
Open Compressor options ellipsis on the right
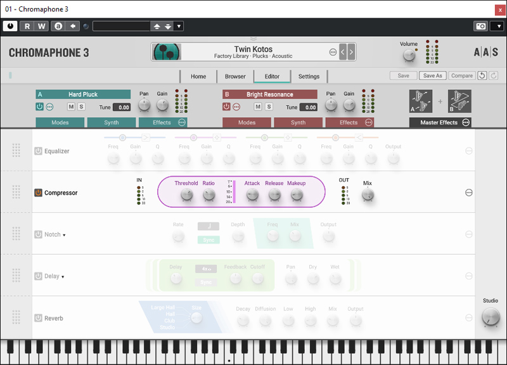click(469, 193)
